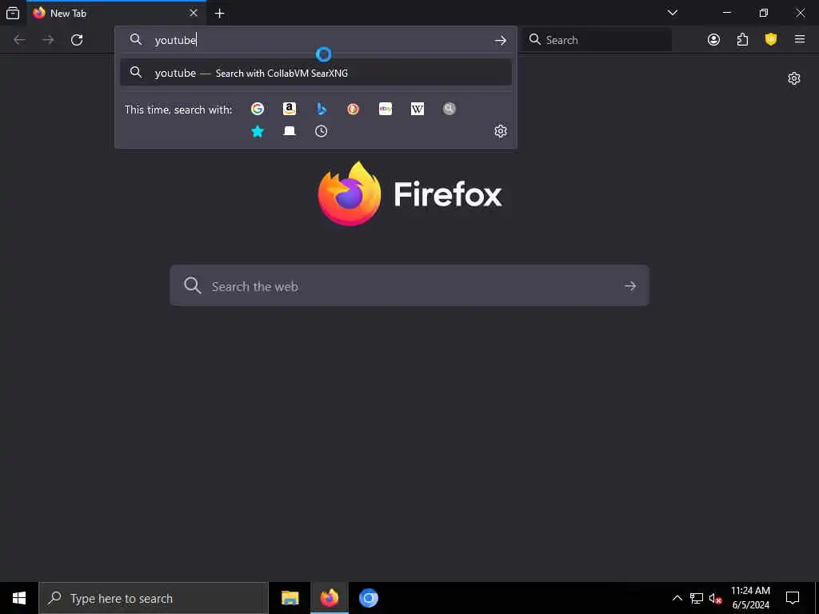Click the Go arrow in the address bar
Viewport: 819px width, 614px height.
point(501,40)
